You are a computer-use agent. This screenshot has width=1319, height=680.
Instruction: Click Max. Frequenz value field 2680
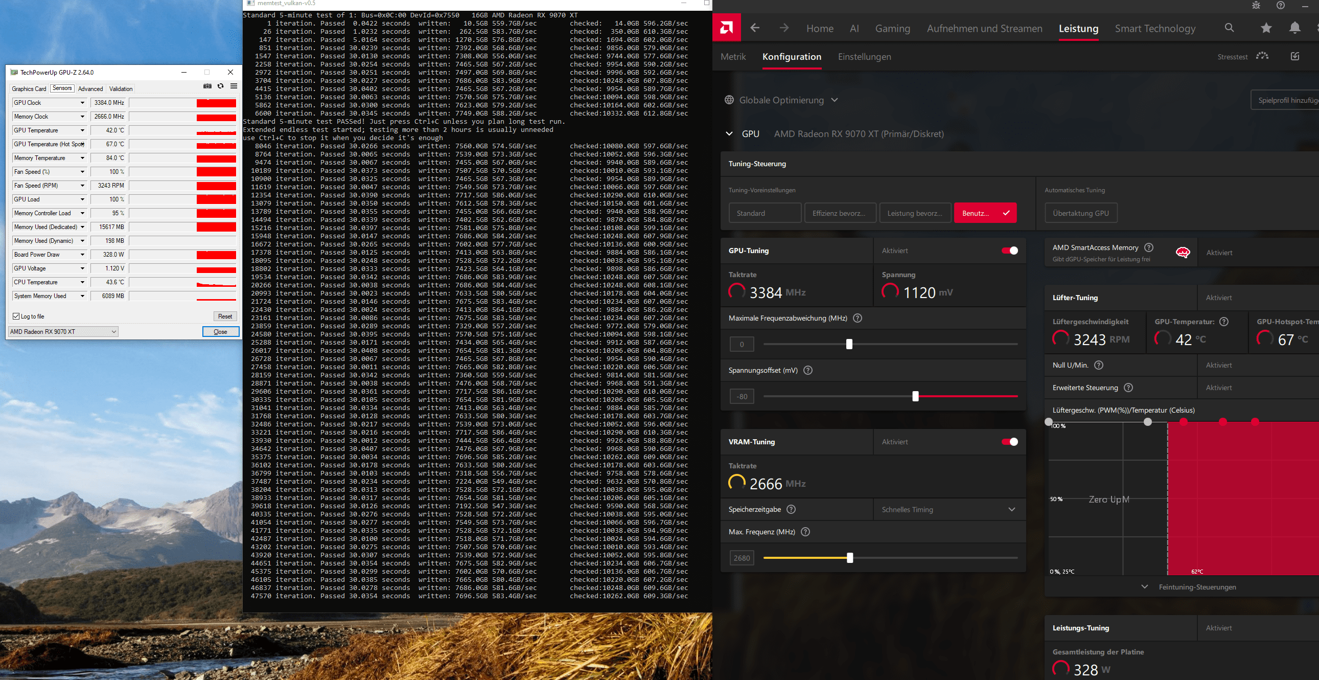pos(742,558)
